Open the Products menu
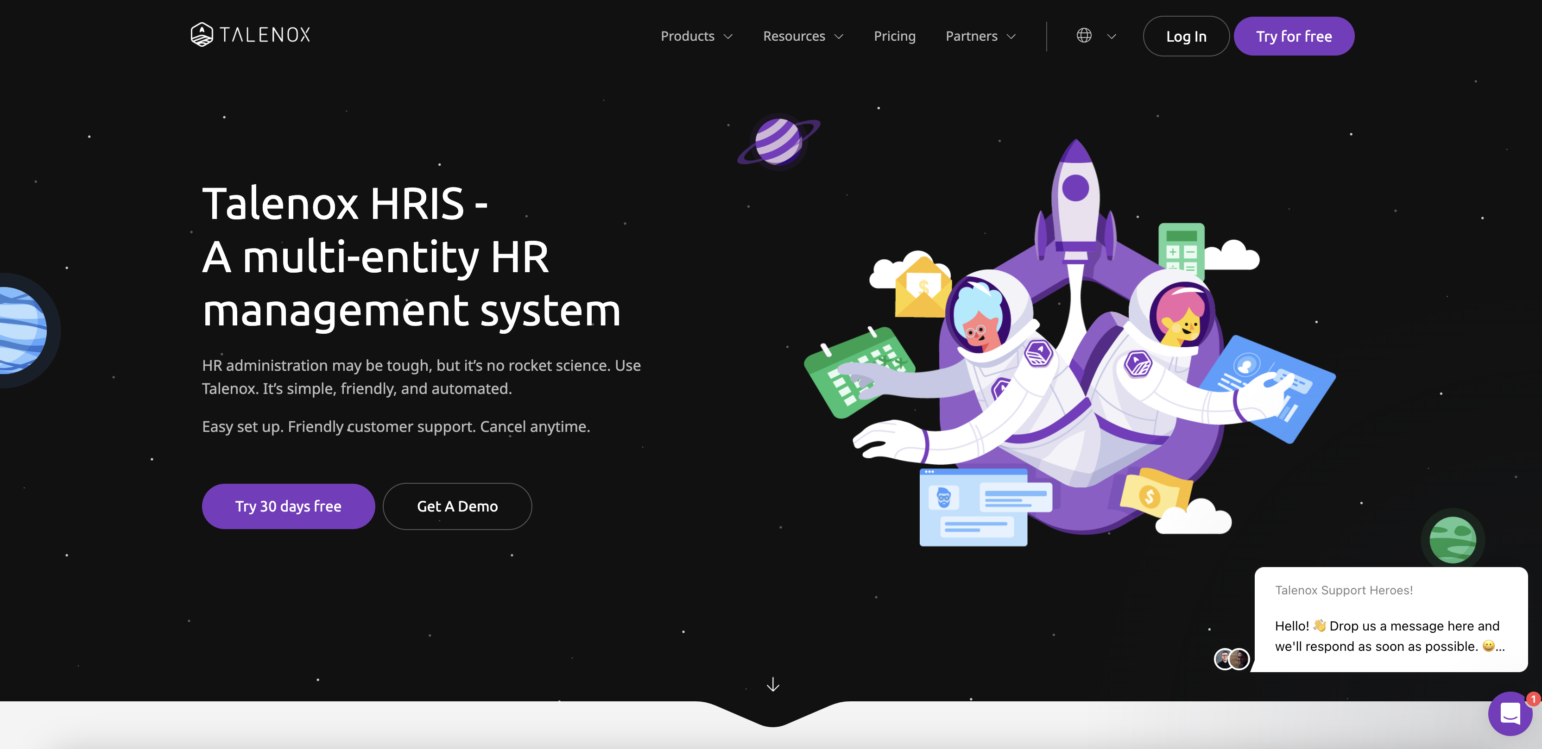The width and height of the screenshot is (1542, 749). pyautogui.click(x=696, y=36)
